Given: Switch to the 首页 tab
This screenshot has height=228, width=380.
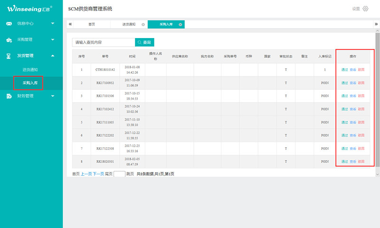Looking at the screenshot, I should [x=92, y=24].
